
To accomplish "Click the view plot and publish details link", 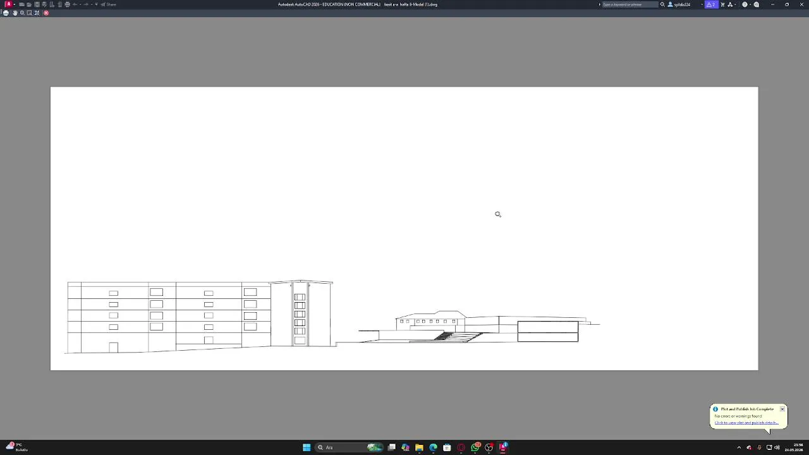I will (x=746, y=423).
